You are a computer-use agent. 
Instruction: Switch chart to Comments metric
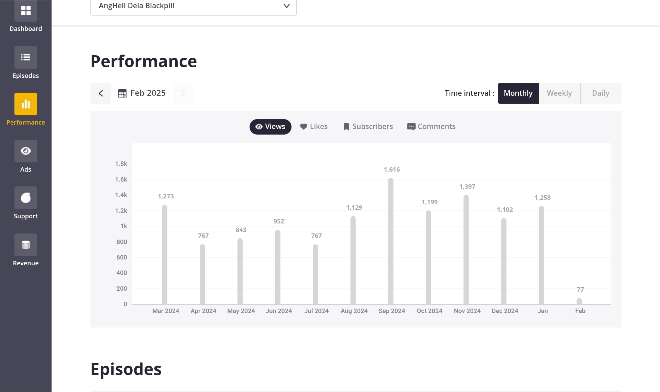431,127
